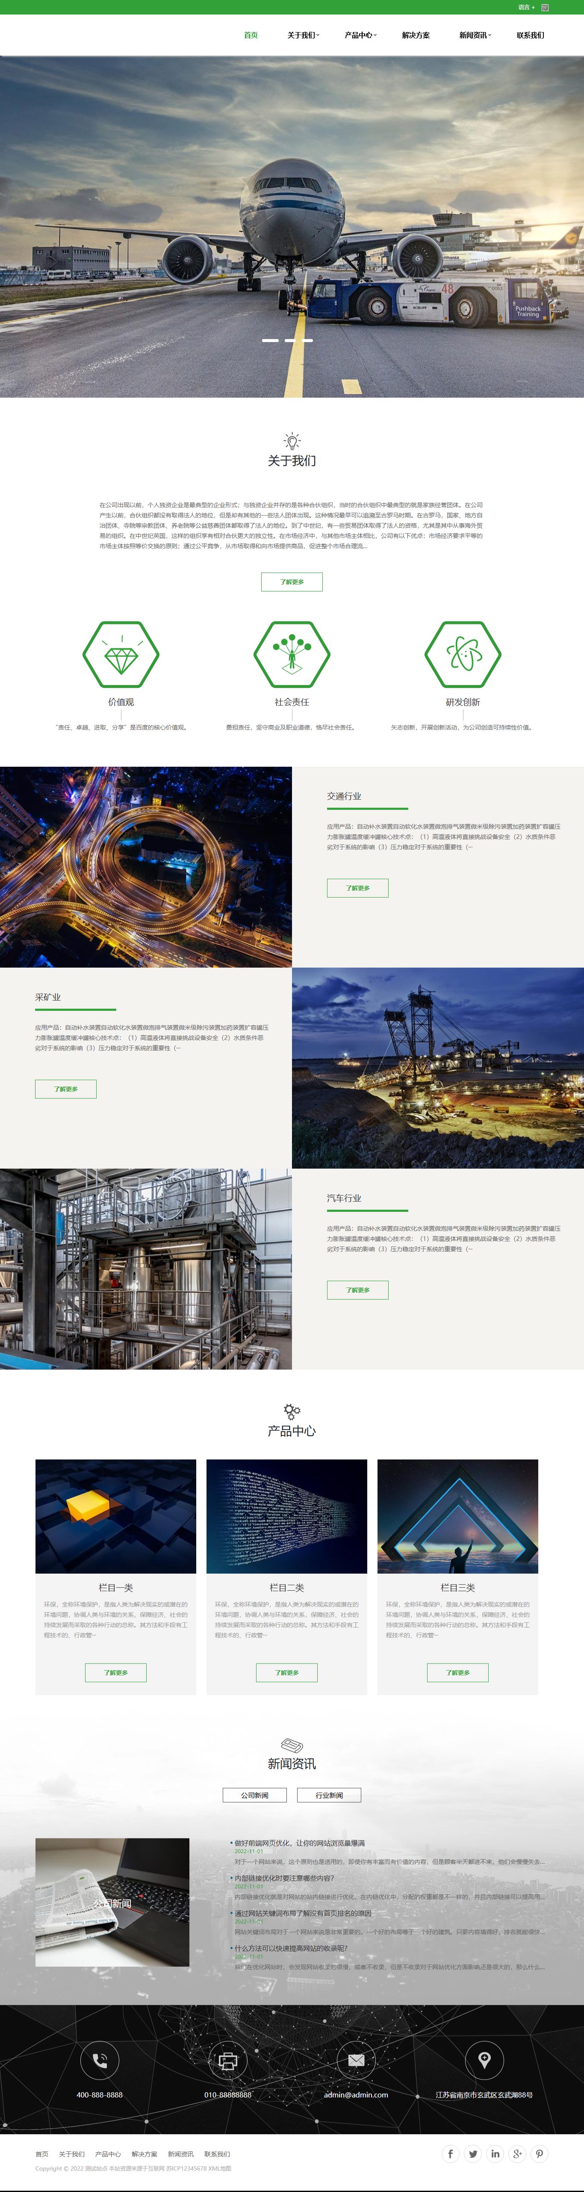Click the Pinterest footer icon

point(539,2154)
